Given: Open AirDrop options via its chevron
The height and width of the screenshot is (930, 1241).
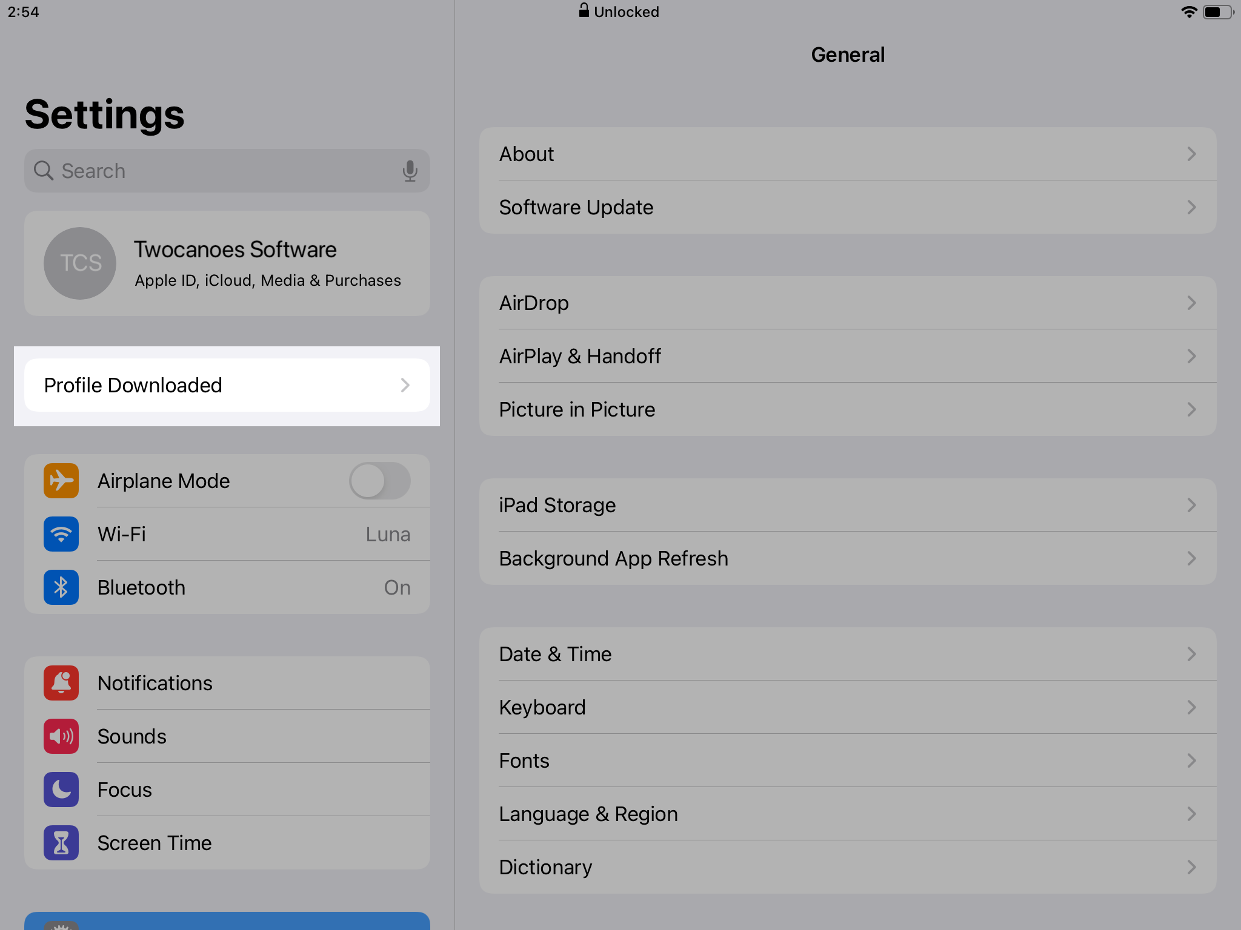Looking at the screenshot, I should (x=1191, y=303).
